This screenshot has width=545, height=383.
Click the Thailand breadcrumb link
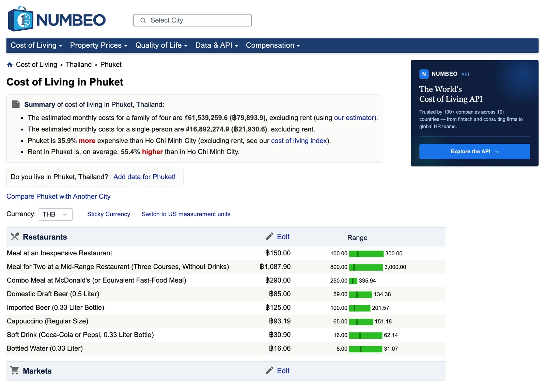[x=79, y=65]
